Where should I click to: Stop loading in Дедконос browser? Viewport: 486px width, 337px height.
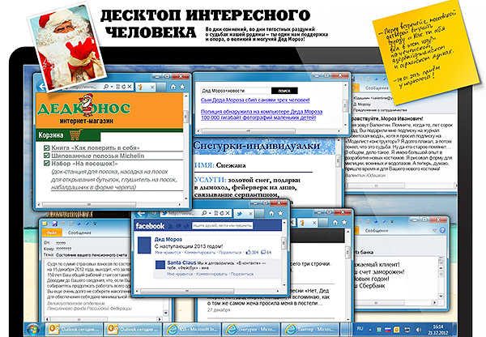coord(130,87)
